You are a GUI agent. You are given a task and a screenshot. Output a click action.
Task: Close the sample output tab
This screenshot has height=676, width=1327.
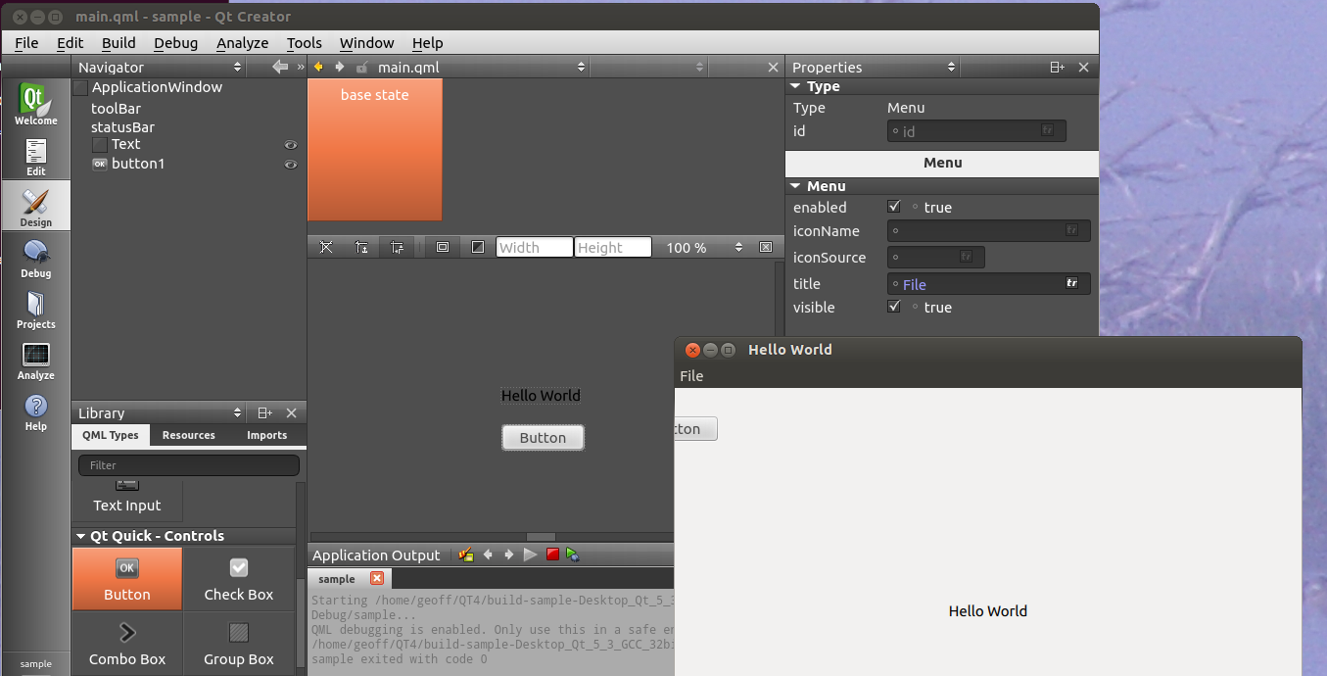pyautogui.click(x=377, y=579)
